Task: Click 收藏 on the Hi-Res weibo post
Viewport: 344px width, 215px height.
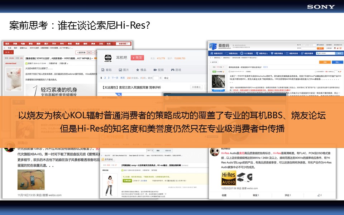Action: [x=224, y=195]
